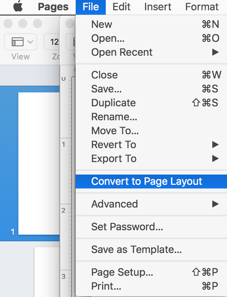Click the View sidebar icon button
227x297 pixels.
click(x=20, y=42)
